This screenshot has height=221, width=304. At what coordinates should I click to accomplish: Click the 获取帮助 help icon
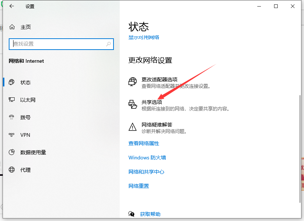[x=131, y=214]
